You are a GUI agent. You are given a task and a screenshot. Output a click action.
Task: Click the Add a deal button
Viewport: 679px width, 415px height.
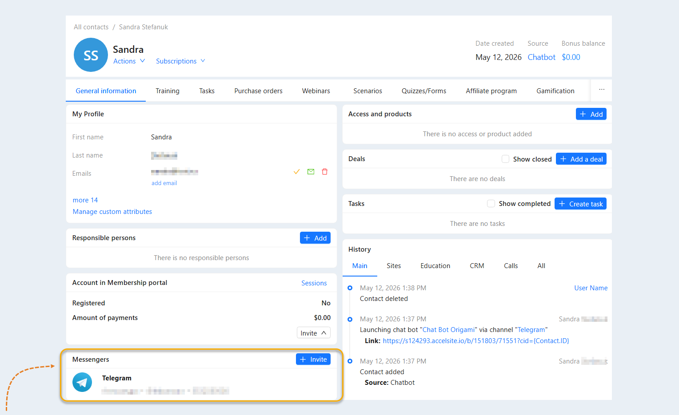tap(581, 159)
